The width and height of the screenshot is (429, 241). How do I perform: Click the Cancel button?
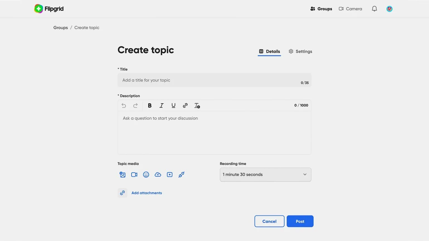click(269, 221)
